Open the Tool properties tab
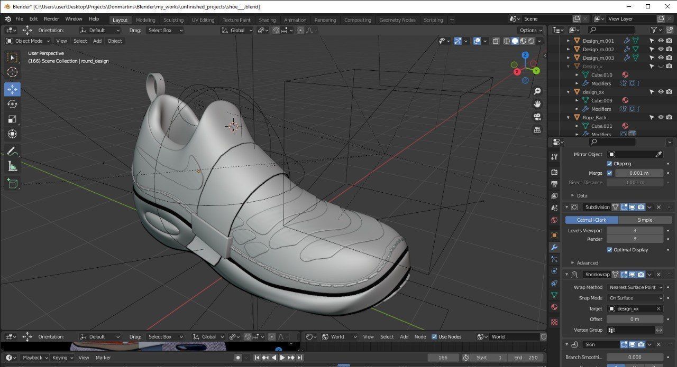The height and width of the screenshot is (367, 677). 554,157
